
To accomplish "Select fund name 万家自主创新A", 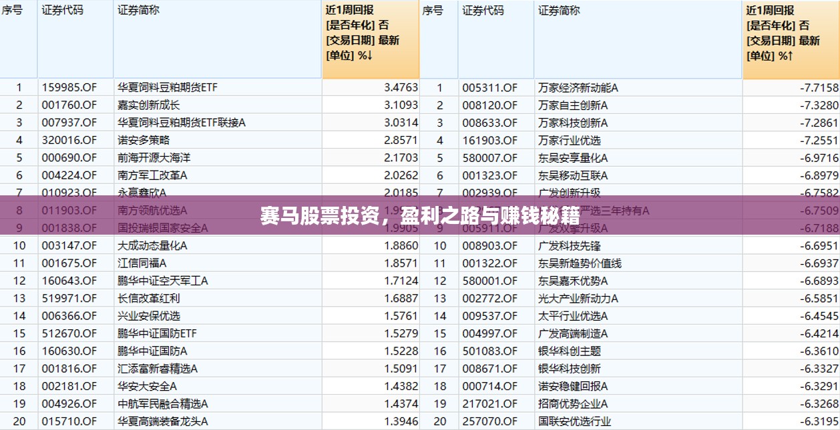I will (x=573, y=105).
